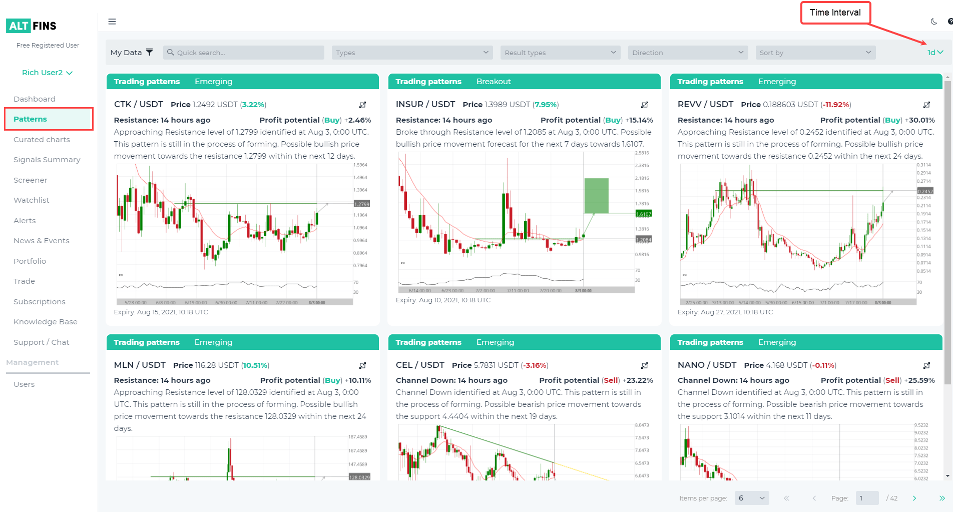Image resolution: width=953 pixels, height=512 pixels.
Task: Open the hamburger menu icon
Action: click(x=112, y=22)
